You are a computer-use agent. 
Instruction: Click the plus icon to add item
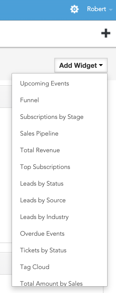[106, 33]
